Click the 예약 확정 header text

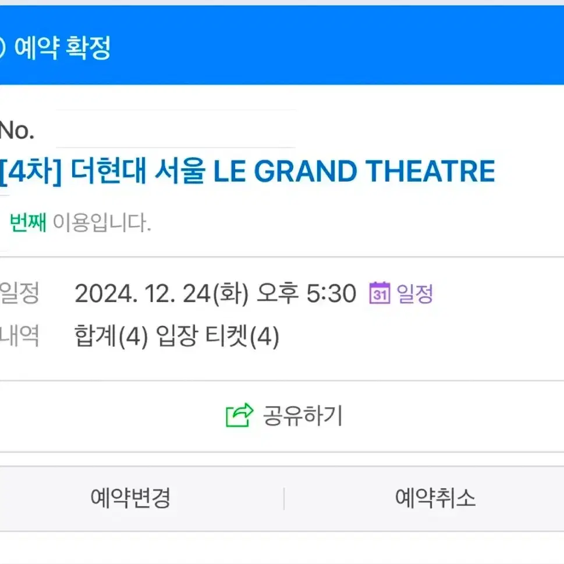tap(63, 48)
